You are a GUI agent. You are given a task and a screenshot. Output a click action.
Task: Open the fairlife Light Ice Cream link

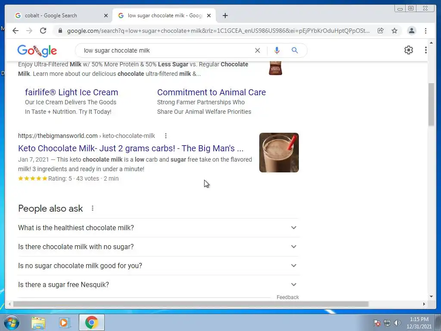click(x=71, y=92)
